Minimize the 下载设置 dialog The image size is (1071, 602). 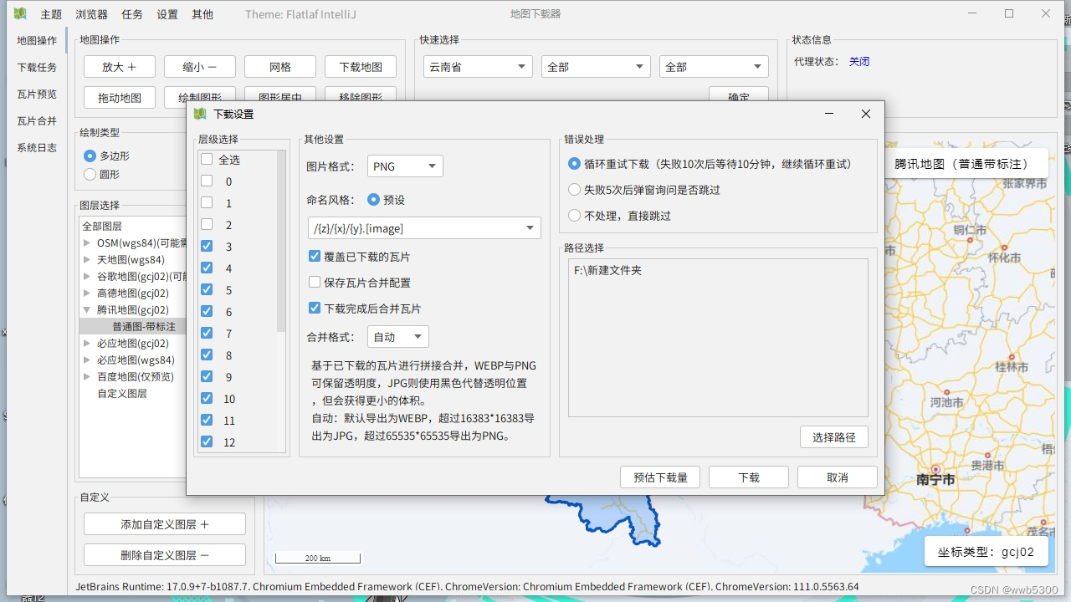pyautogui.click(x=829, y=114)
